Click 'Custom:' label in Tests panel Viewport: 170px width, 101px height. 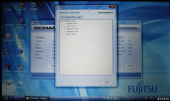(x=39, y=58)
